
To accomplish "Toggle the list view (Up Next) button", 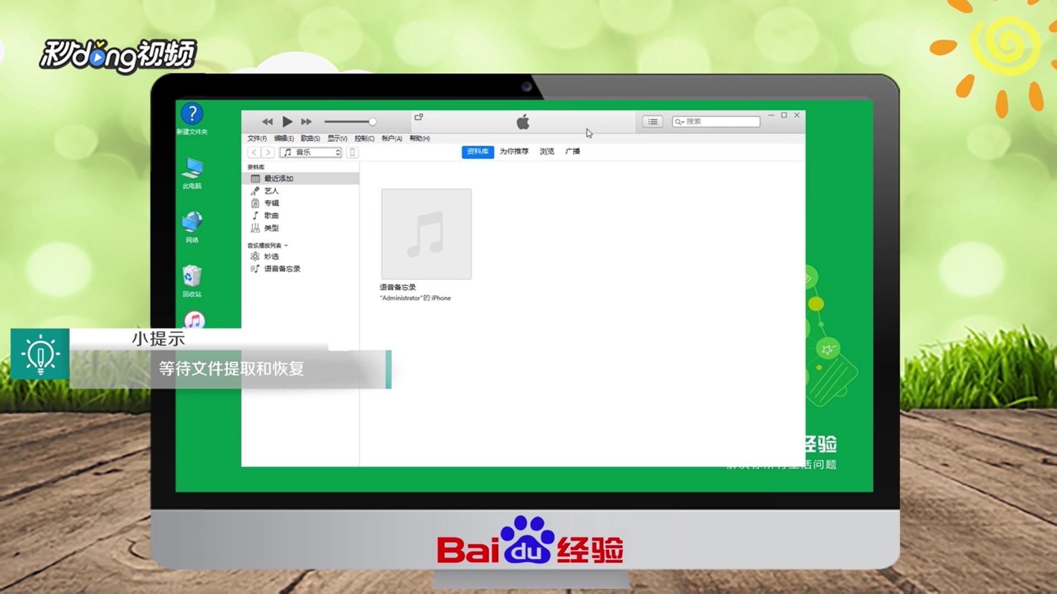I will (x=652, y=122).
